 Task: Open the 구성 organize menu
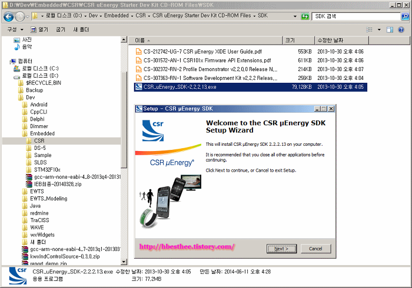[15, 29]
